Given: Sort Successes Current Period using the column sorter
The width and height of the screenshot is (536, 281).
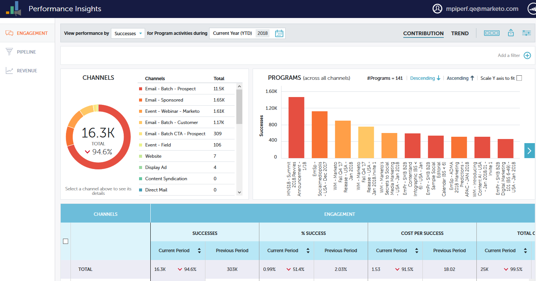Looking at the screenshot, I should point(200,250).
